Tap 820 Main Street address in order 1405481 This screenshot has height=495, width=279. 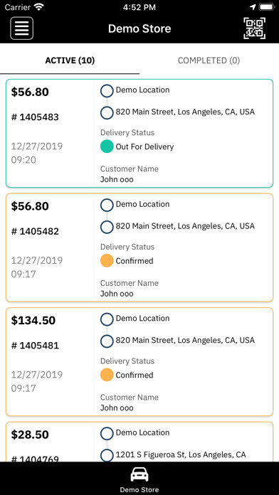pos(185,340)
